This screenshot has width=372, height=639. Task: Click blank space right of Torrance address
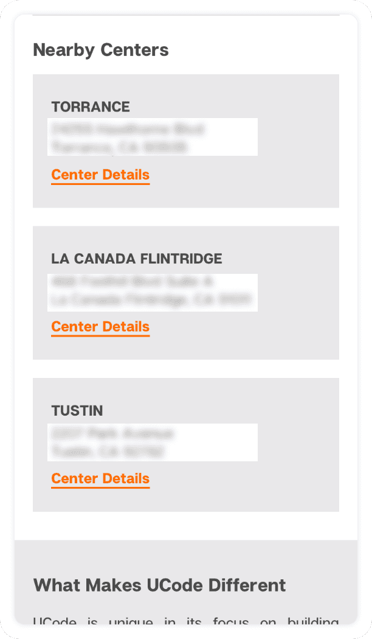pyautogui.click(x=298, y=138)
